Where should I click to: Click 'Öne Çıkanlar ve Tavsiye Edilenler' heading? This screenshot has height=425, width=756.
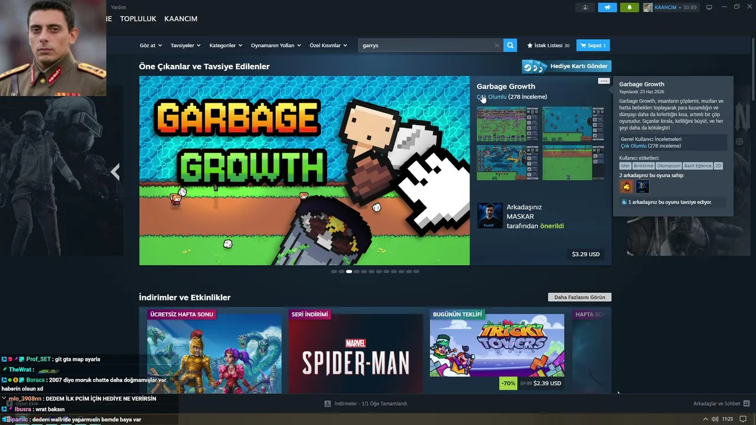coord(204,67)
